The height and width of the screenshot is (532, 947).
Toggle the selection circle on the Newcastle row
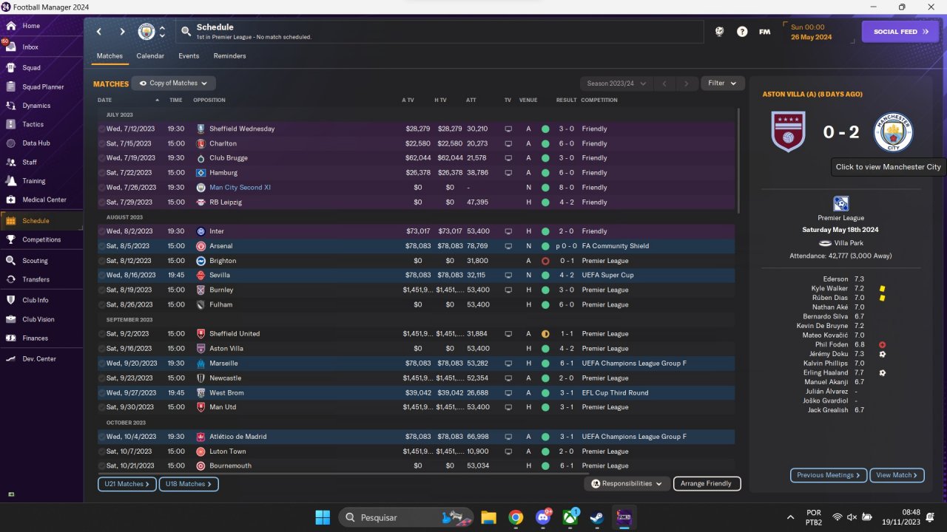102,378
